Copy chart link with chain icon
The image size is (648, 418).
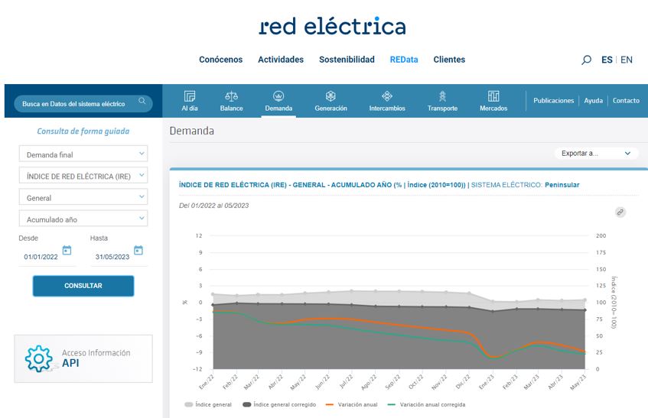coord(620,212)
